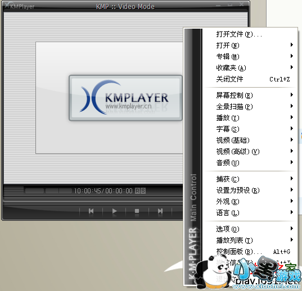
Task: Select the 设置为预设(R) menu entry
Action: point(250,190)
